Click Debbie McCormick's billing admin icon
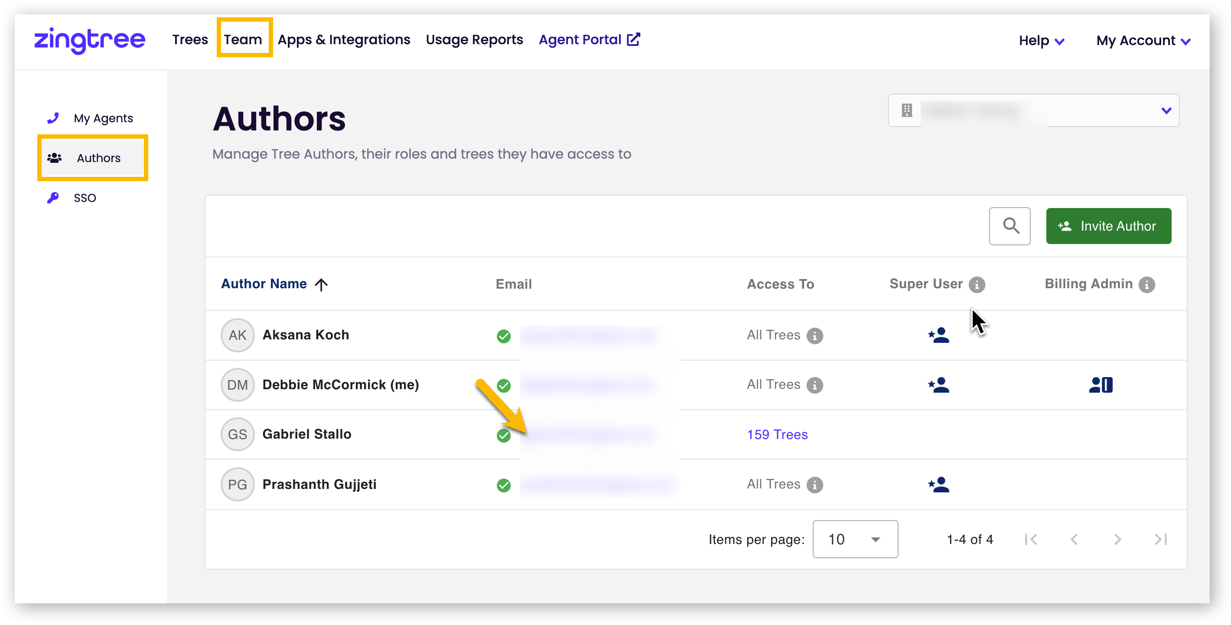 [x=1101, y=384]
